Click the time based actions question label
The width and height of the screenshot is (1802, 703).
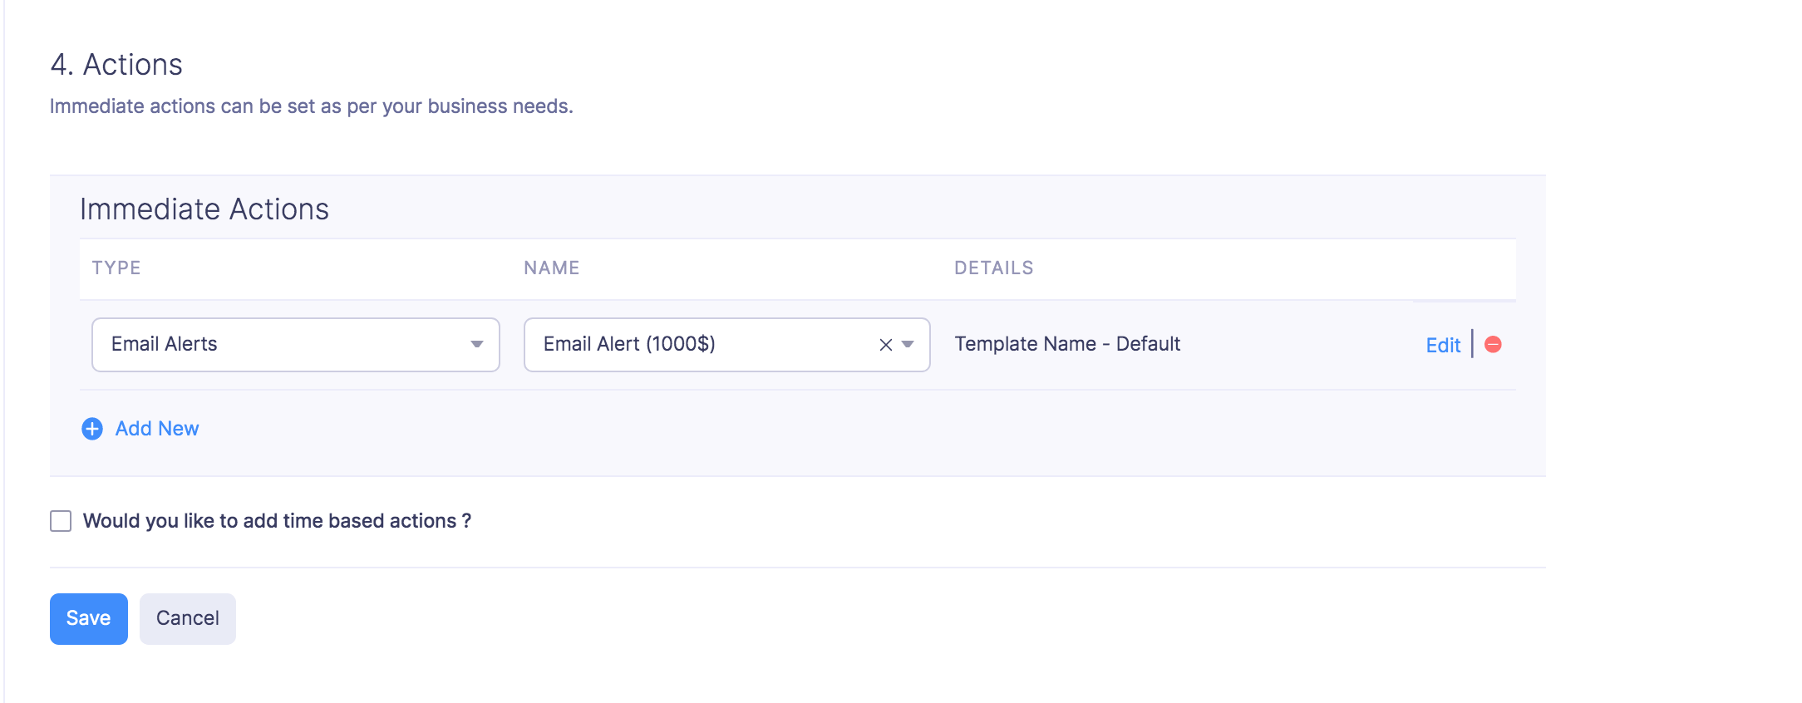point(277,521)
